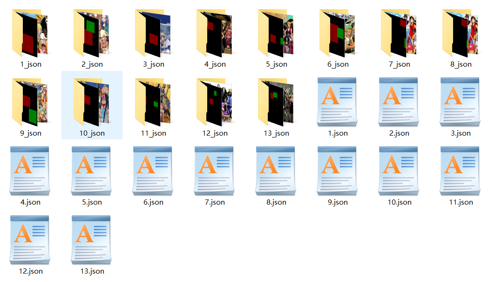Screen dimensions: 488x282
Task: Click the file name text '2.json'
Action: pyautogui.click(x=400, y=133)
